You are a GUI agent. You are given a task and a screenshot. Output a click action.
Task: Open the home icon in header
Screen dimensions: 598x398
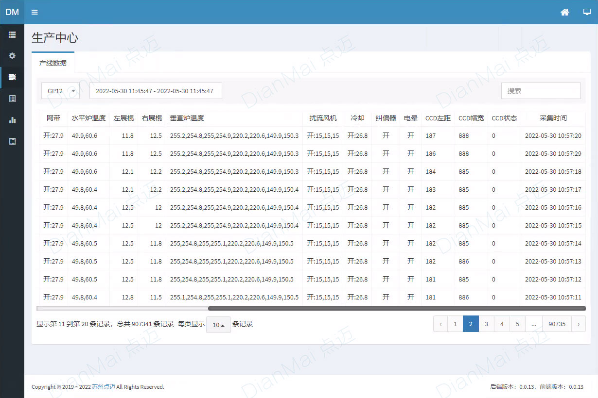click(x=564, y=12)
